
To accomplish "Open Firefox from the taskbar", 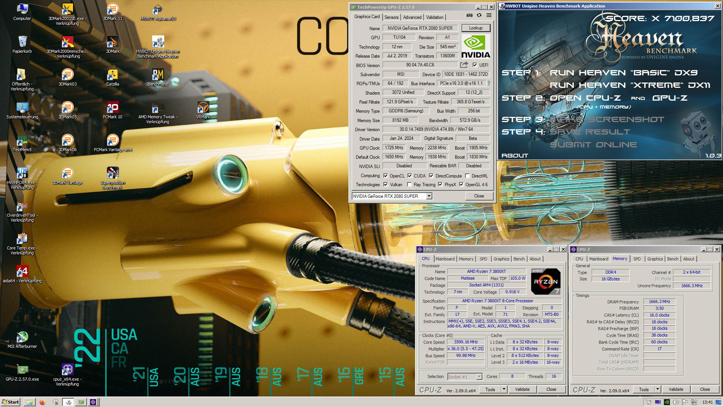I will coord(42,402).
